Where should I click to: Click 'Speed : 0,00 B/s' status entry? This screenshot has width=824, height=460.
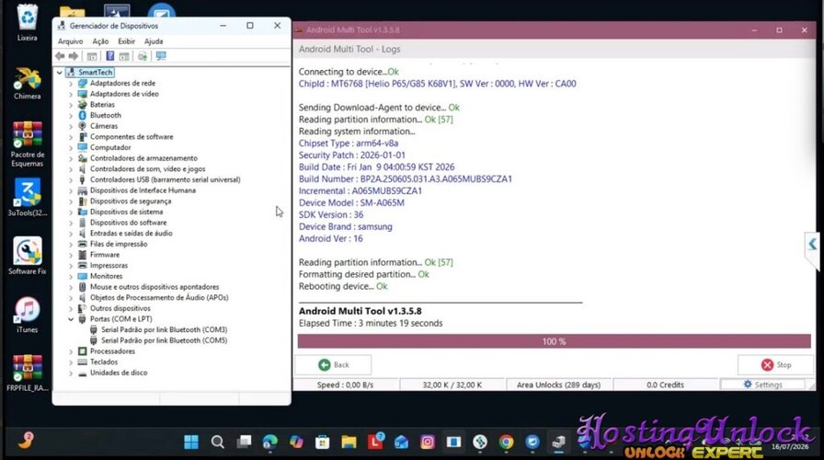coord(345,385)
